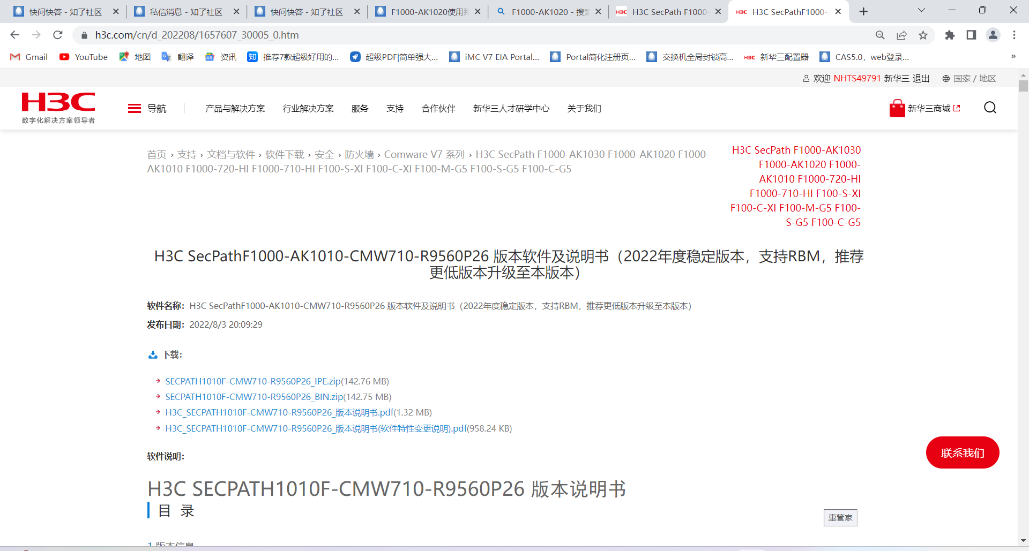Open the 新华三人才研学中心 menu
Screen dimensions: 1029x551
pyautogui.click(x=511, y=109)
